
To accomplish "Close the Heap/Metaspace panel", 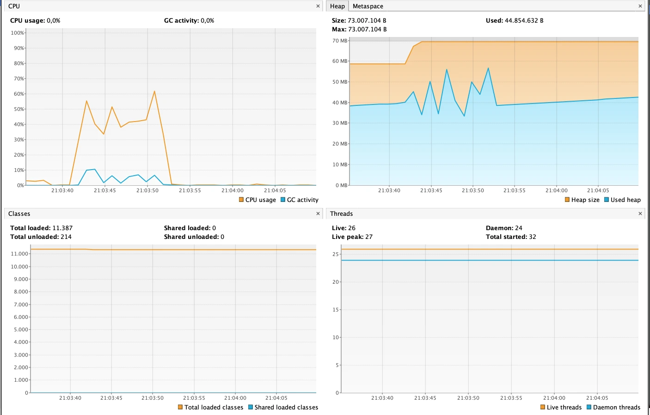I will 640,6.
